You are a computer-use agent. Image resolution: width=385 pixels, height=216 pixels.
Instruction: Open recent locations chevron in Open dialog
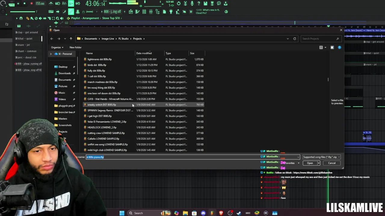click(x=65, y=39)
